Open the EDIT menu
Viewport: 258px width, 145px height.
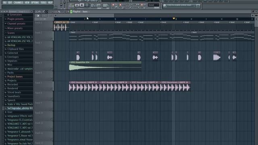pyautogui.click(x=10, y=2)
